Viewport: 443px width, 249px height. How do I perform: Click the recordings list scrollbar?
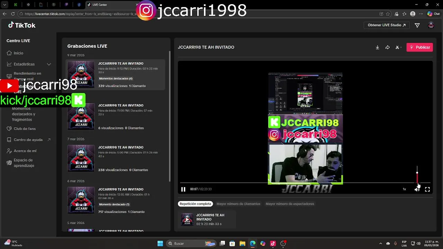click(169, 116)
